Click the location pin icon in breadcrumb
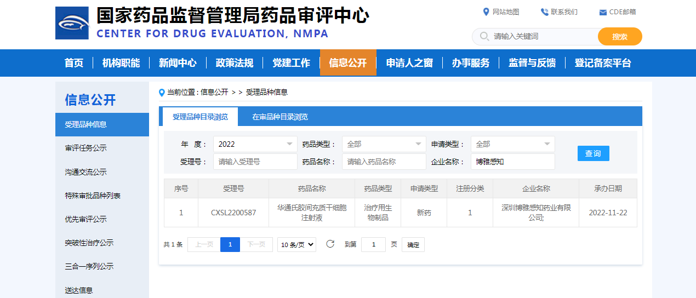The height and width of the screenshot is (298, 696). coord(162,93)
